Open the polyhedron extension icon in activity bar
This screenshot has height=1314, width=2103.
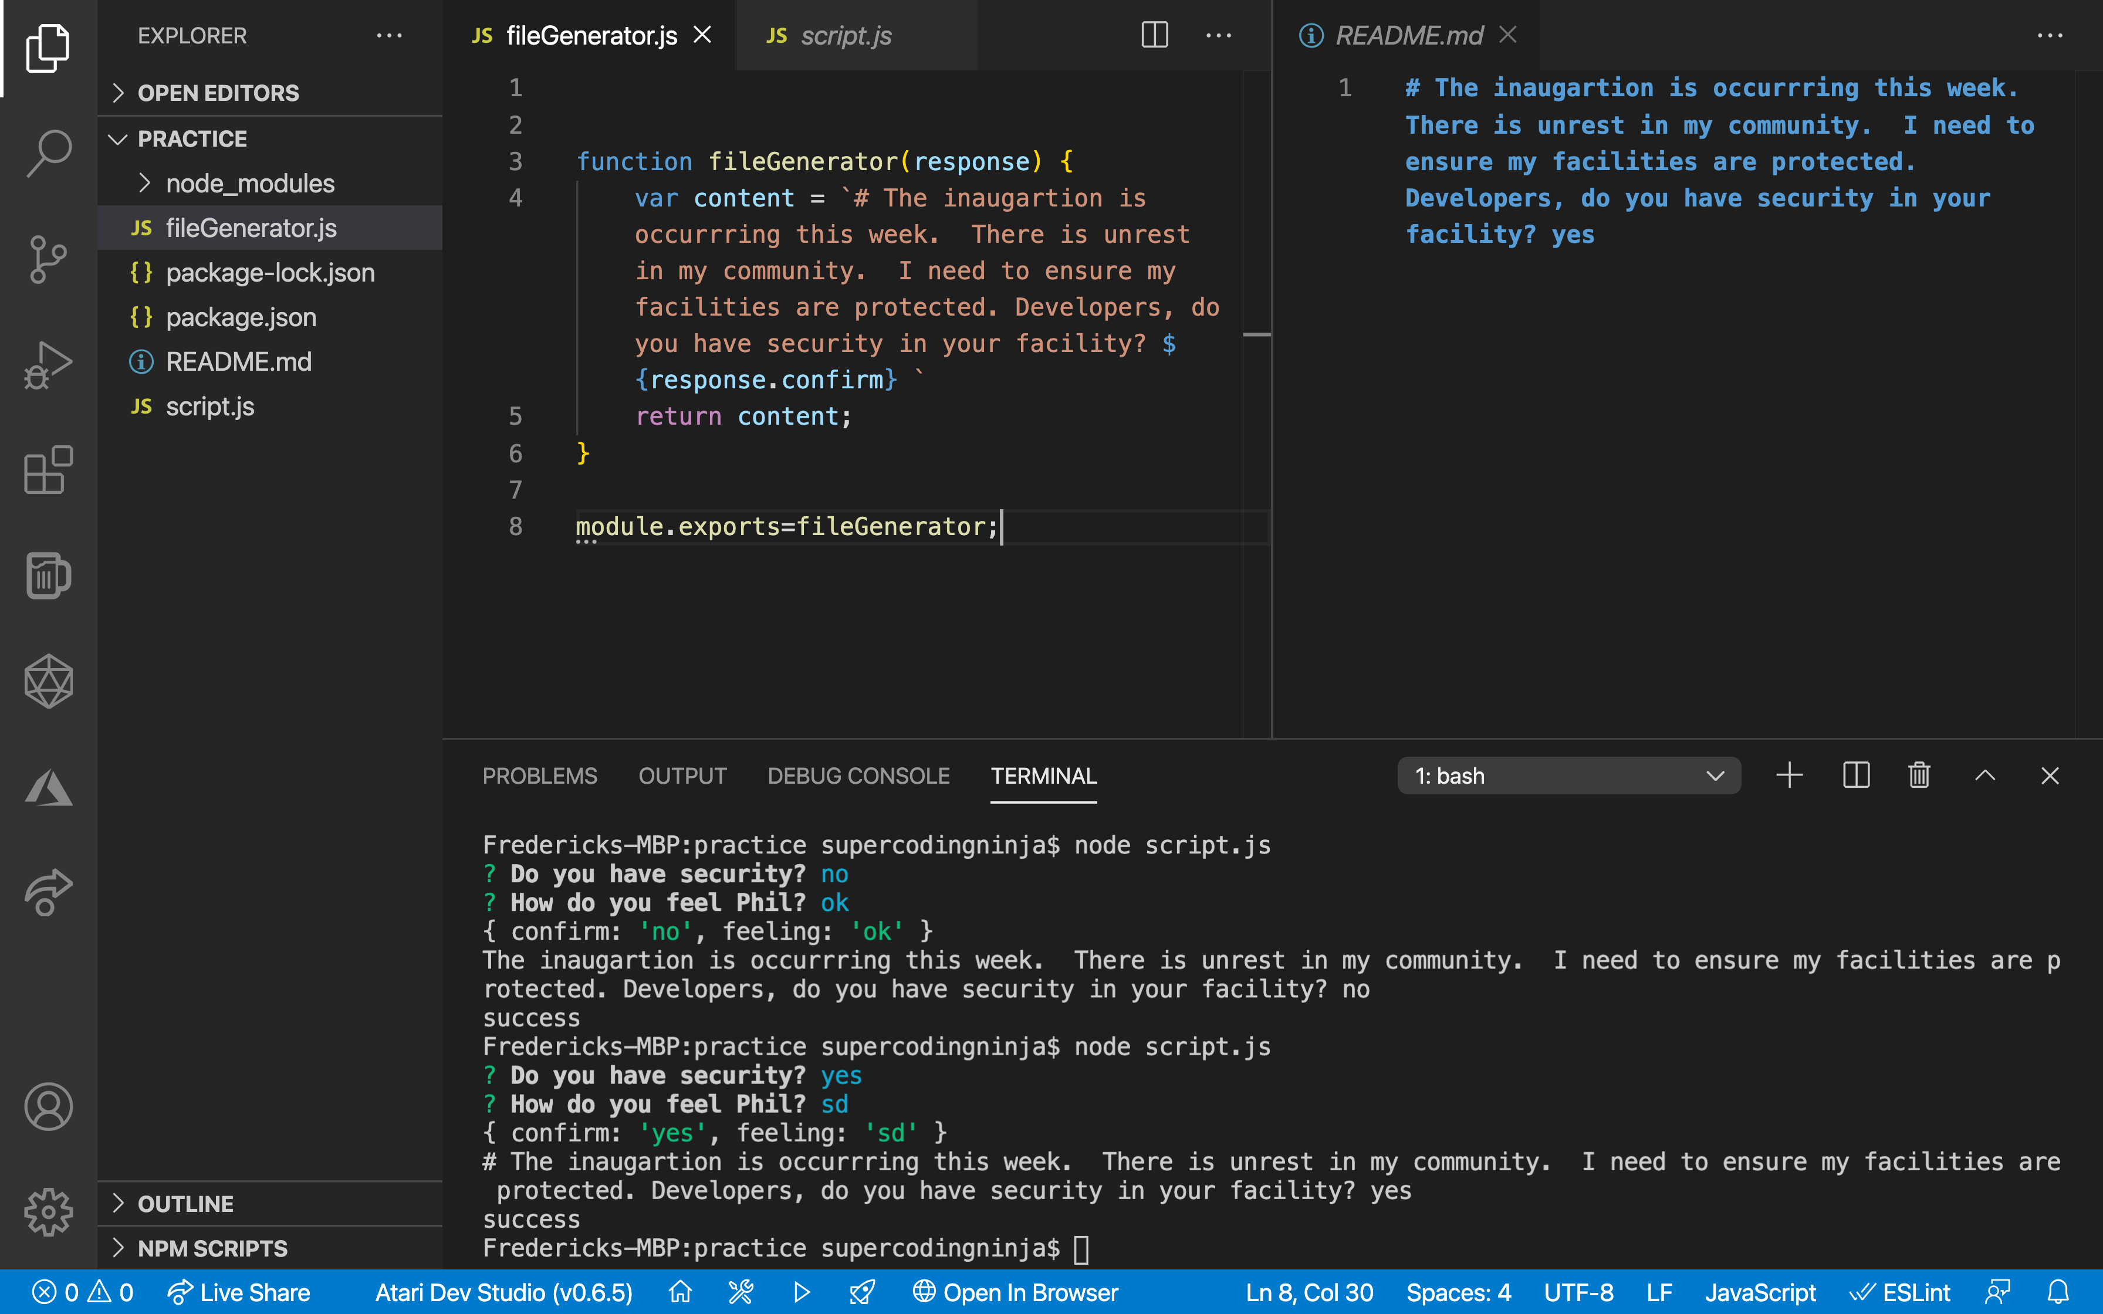click(x=48, y=681)
